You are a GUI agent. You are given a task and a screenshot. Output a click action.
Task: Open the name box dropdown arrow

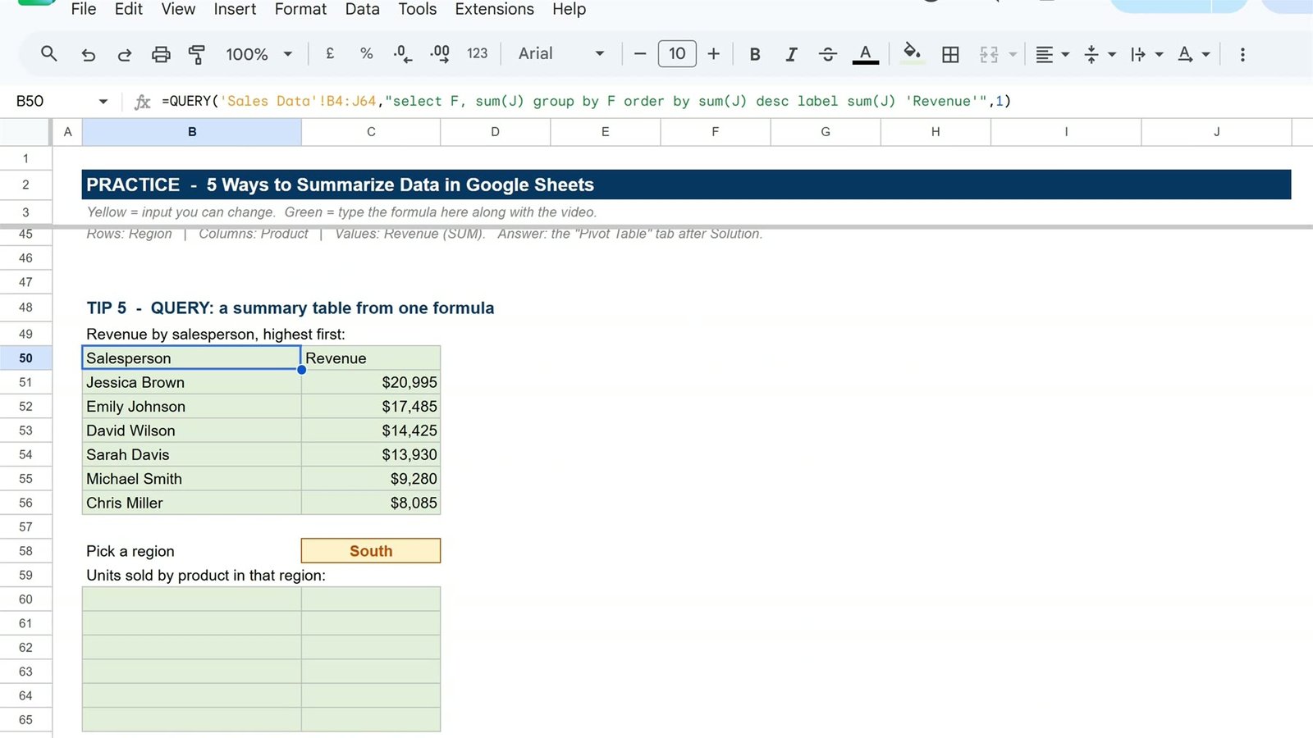(x=103, y=101)
